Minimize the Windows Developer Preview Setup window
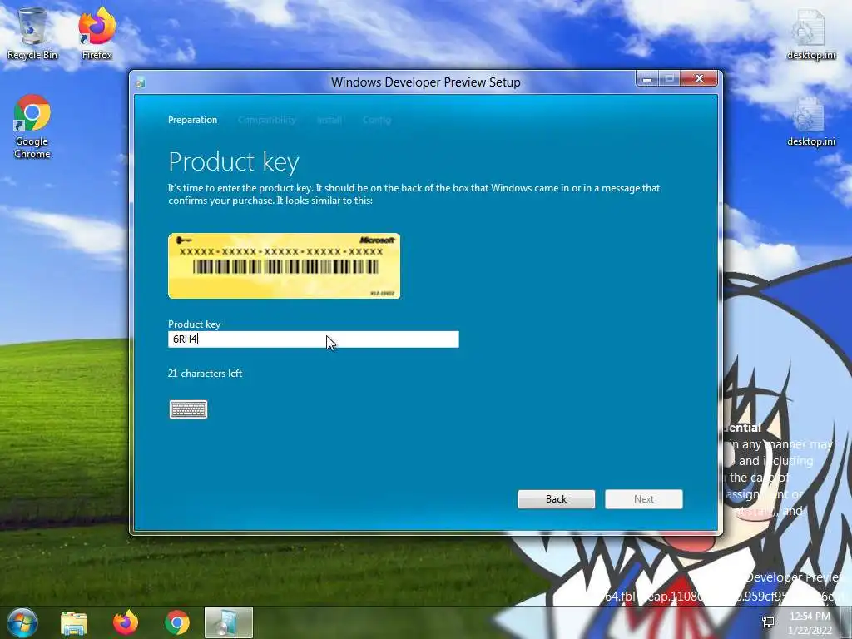This screenshot has height=639, width=852. click(x=647, y=79)
